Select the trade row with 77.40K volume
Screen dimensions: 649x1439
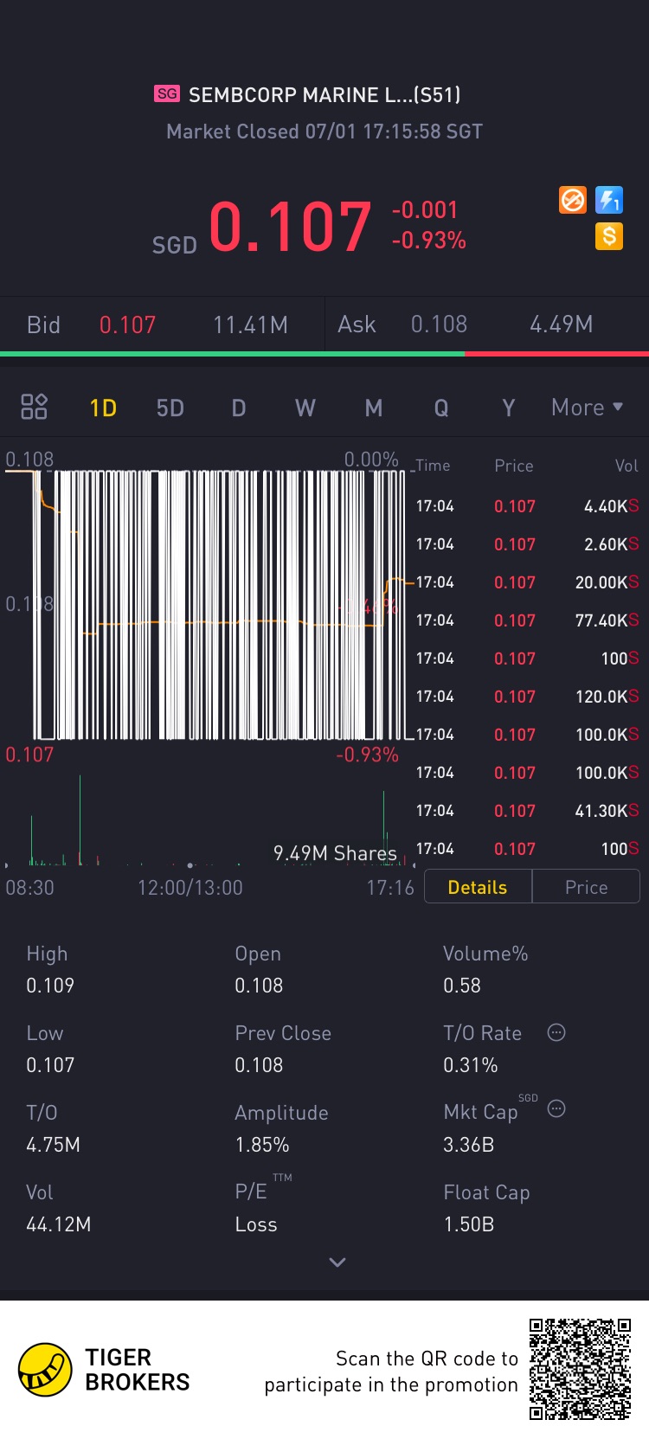coord(527,620)
